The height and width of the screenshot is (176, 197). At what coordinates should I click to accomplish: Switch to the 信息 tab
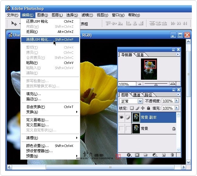point(140,55)
